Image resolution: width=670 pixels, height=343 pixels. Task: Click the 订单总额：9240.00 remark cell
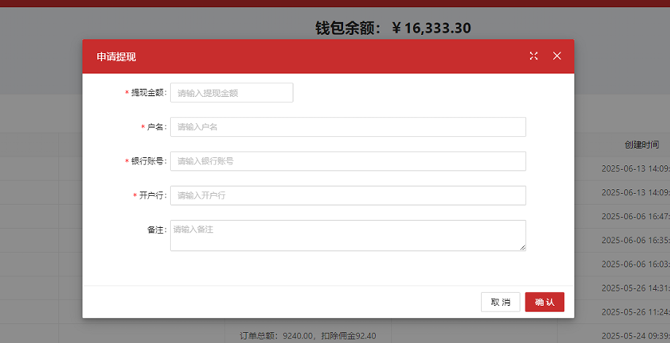coord(308,336)
